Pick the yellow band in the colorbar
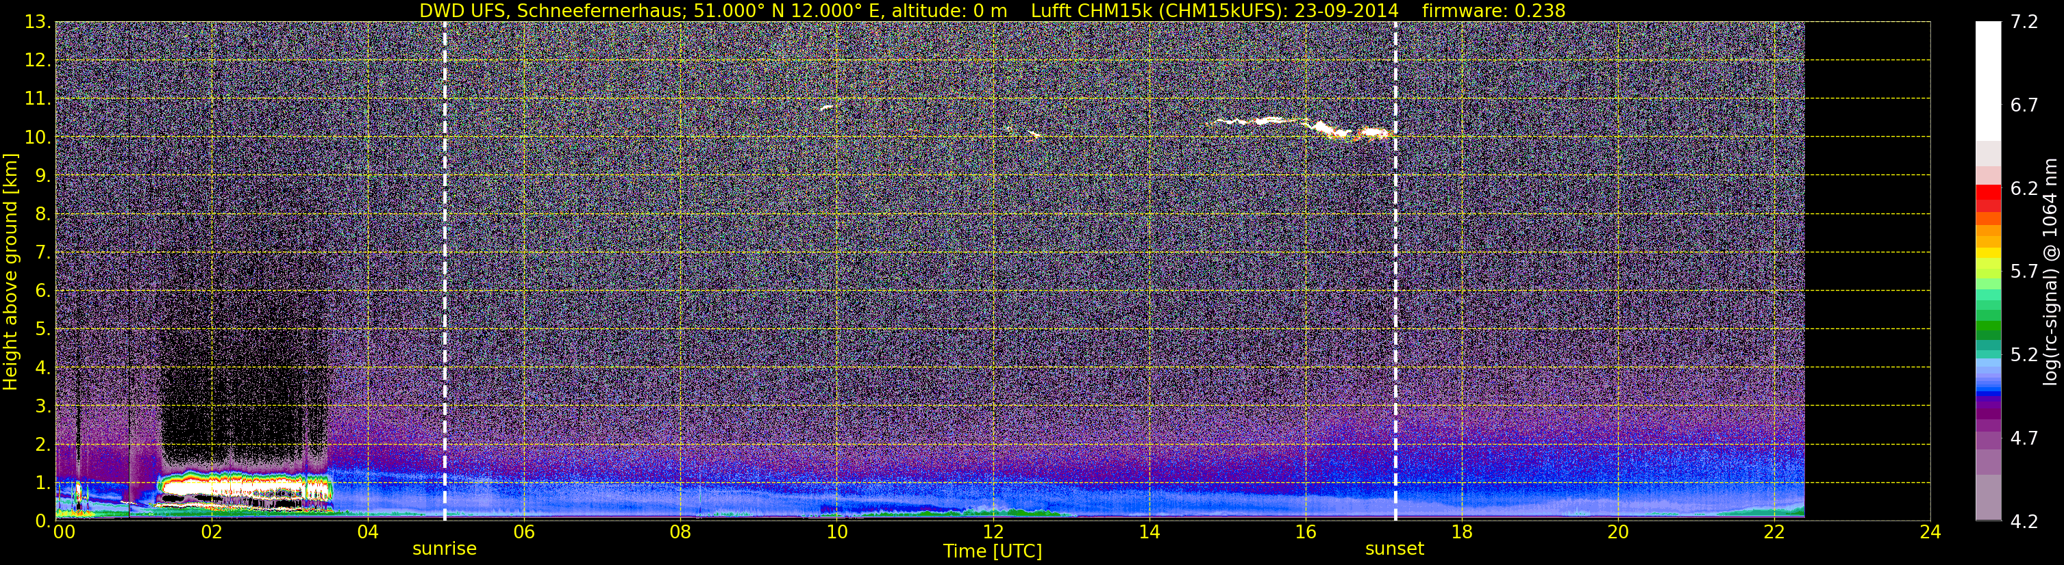The image size is (2064, 565). [x=1988, y=253]
